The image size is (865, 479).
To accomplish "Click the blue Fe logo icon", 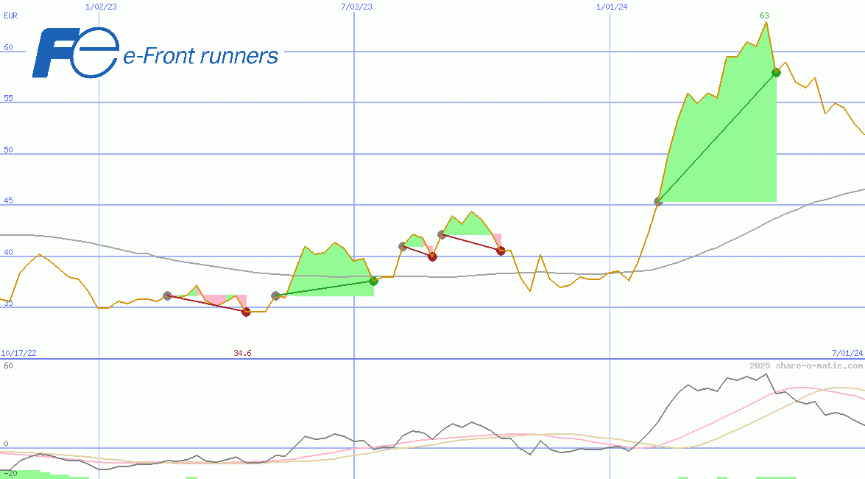I will click(74, 53).
